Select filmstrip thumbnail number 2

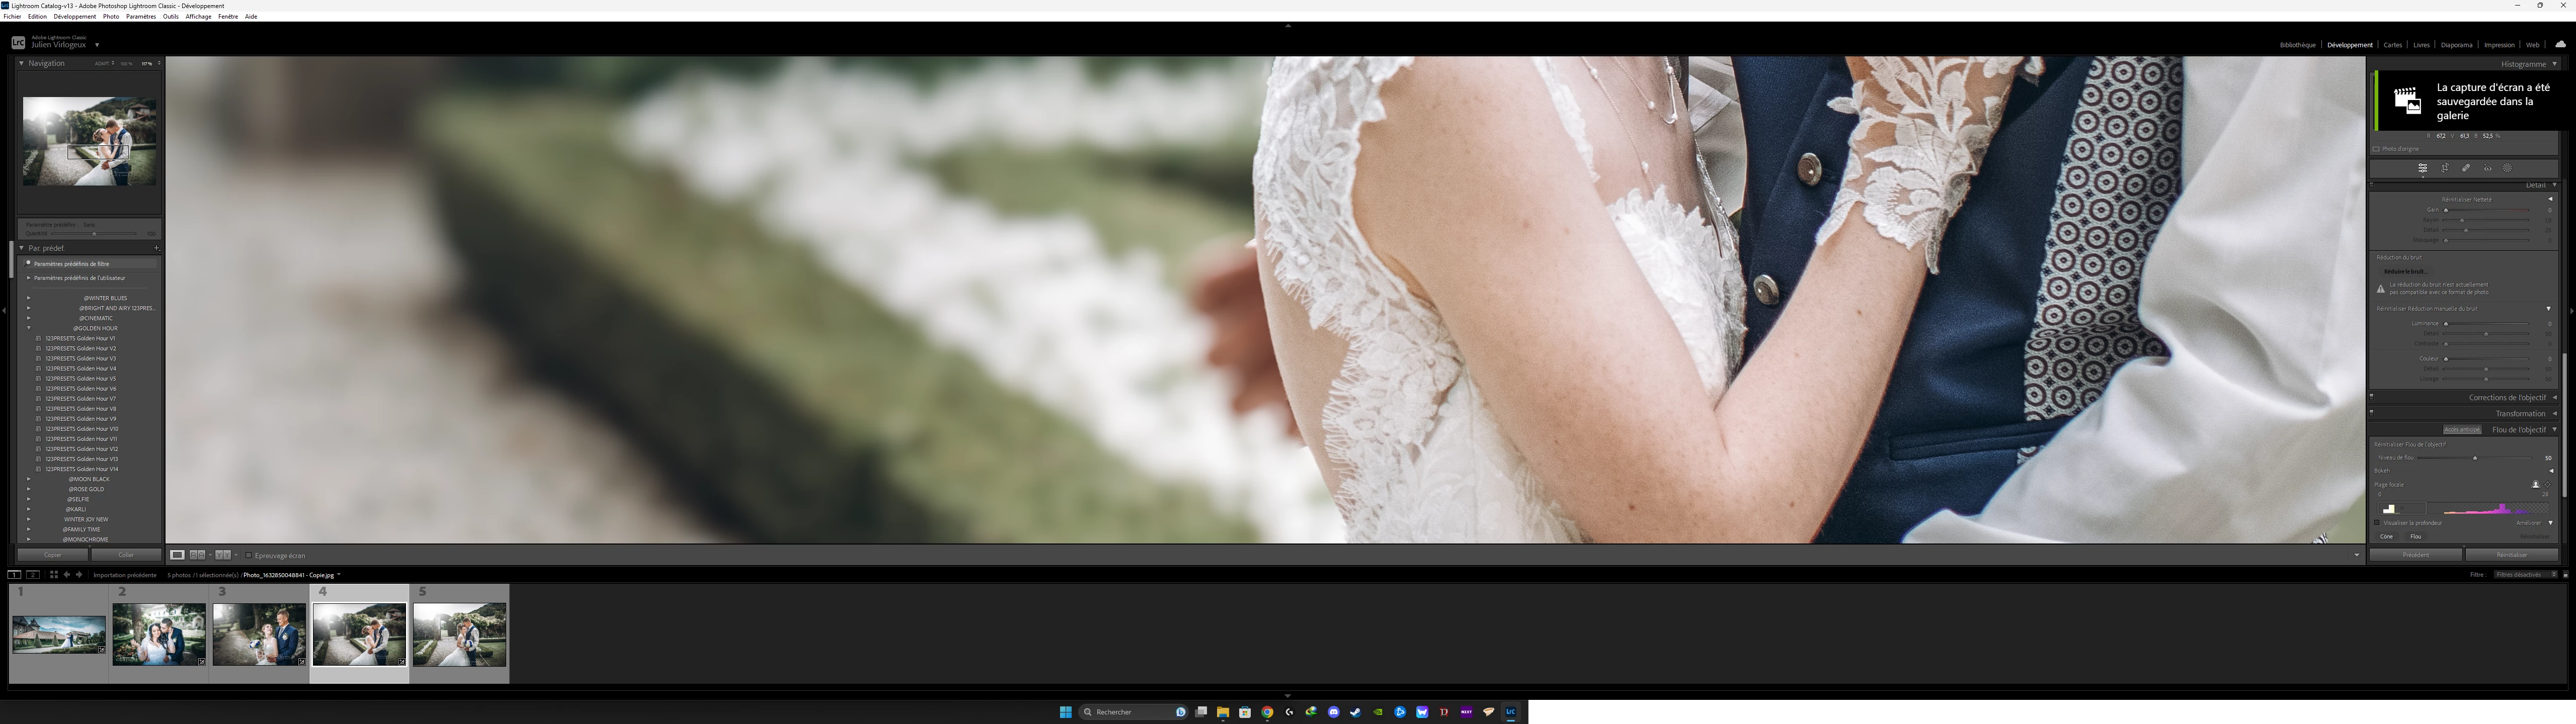pos(159,634)
